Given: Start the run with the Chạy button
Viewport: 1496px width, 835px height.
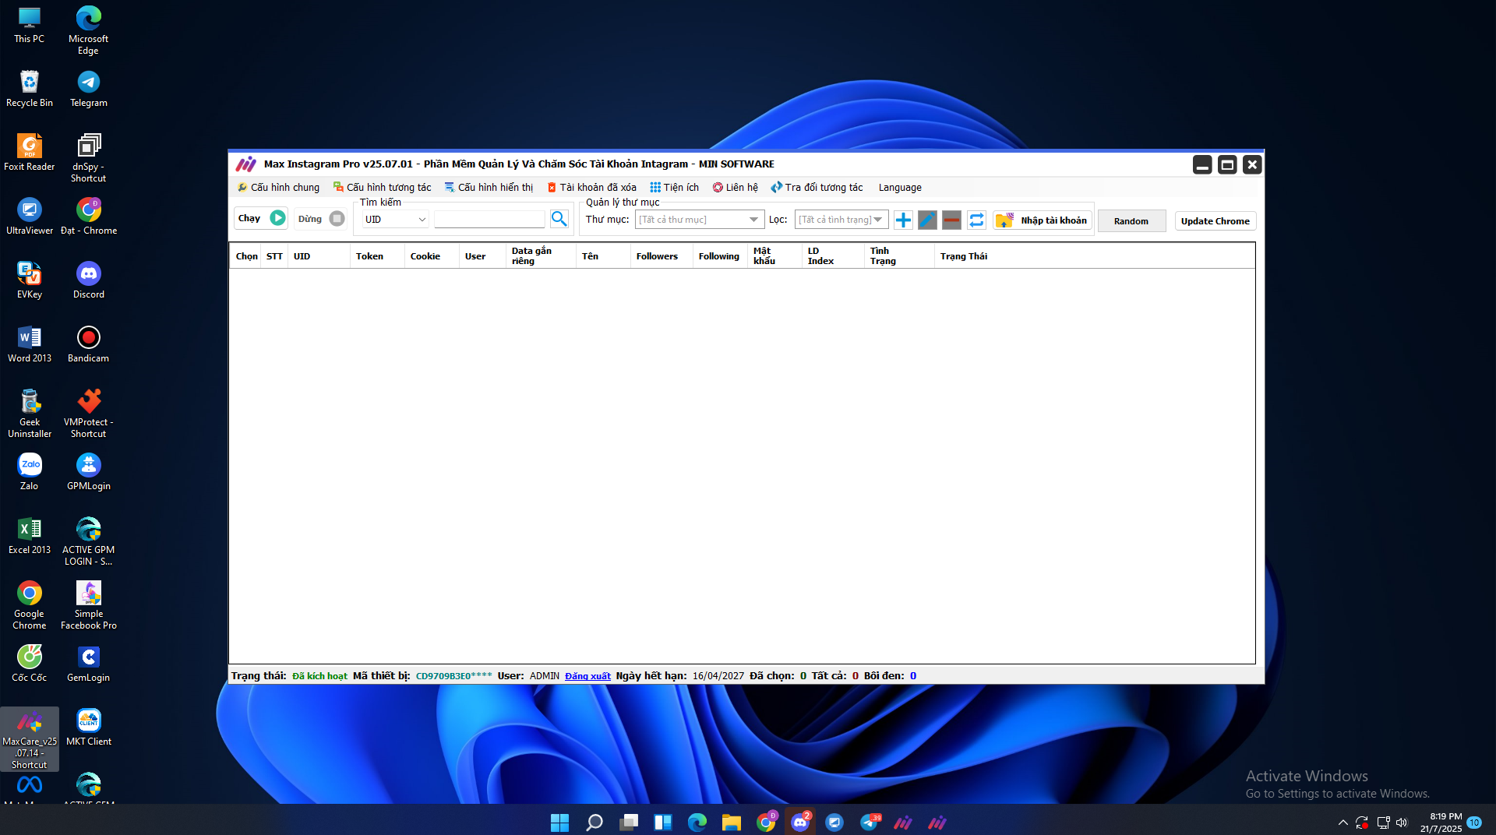Looking at the screenshot, I should coord(261,218).
